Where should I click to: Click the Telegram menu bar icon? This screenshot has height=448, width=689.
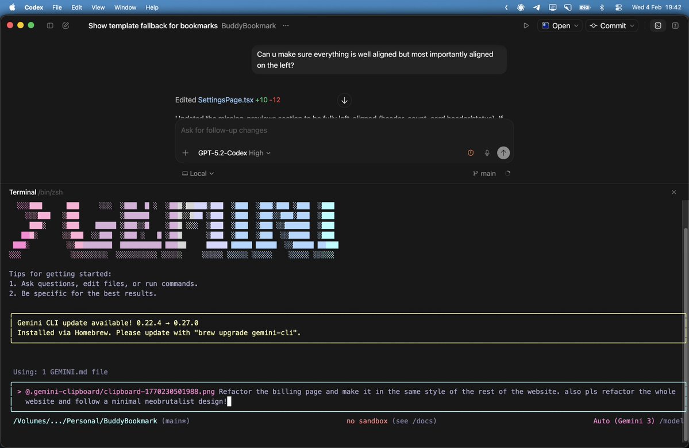[x=537, y=7]
